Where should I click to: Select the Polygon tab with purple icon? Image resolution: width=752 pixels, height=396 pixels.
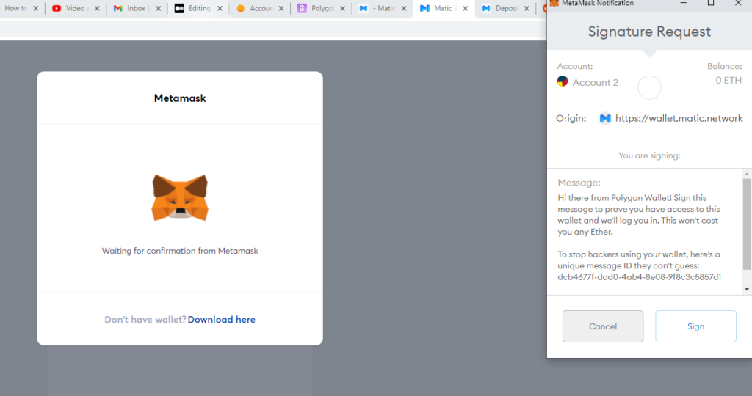click(x=317, y=9)
